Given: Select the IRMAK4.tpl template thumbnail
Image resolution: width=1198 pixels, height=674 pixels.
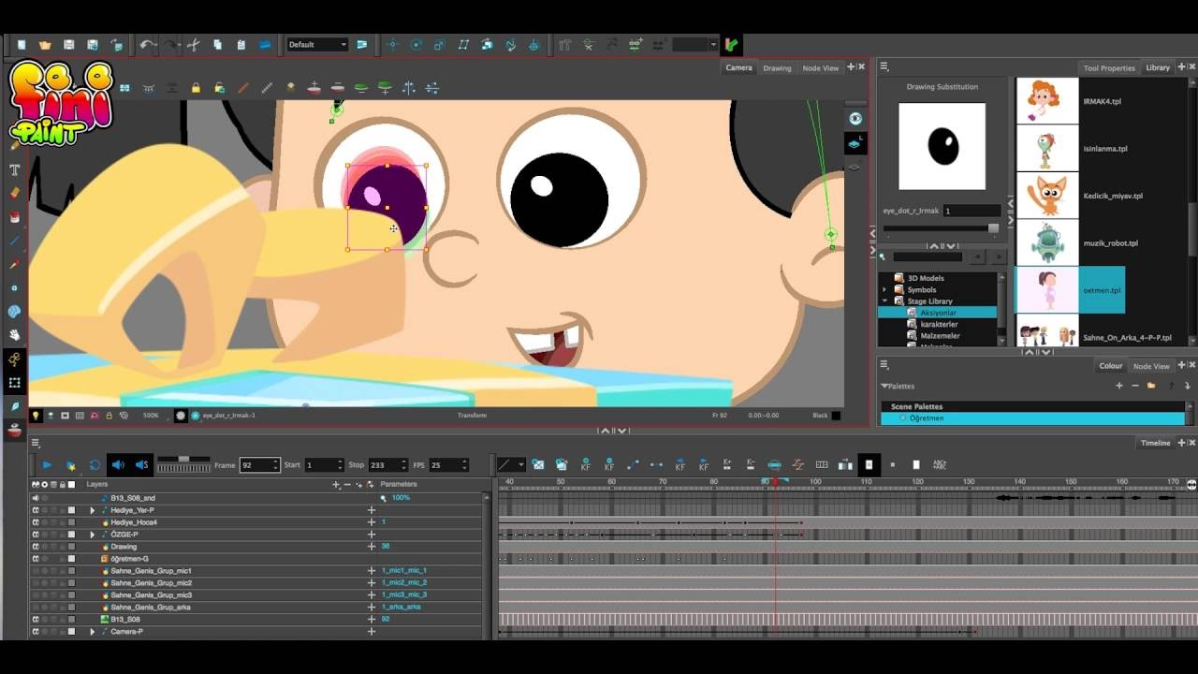Looking at the screenshot, I should click(1047, 100).
